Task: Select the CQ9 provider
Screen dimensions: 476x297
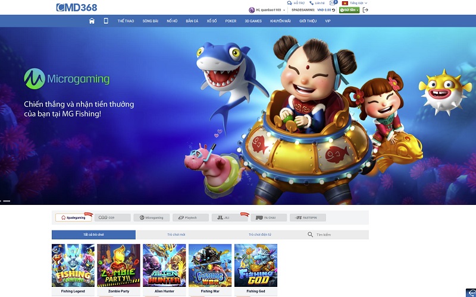Action: [x=112, y=217]
